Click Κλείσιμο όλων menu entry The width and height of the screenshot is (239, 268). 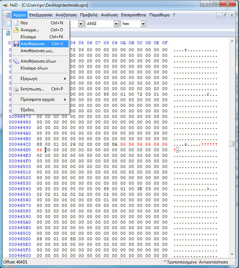click(x=34, y=68)
